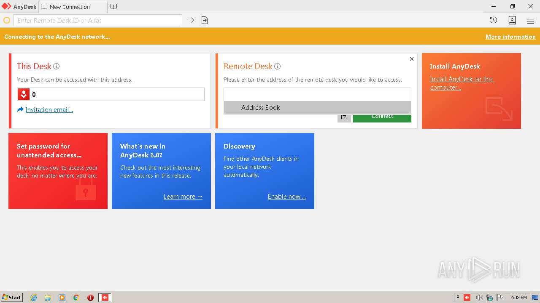Click the file transfer browse icon in toolbar
This screenshot has height=303, width=540.
[x=205, y=20]
